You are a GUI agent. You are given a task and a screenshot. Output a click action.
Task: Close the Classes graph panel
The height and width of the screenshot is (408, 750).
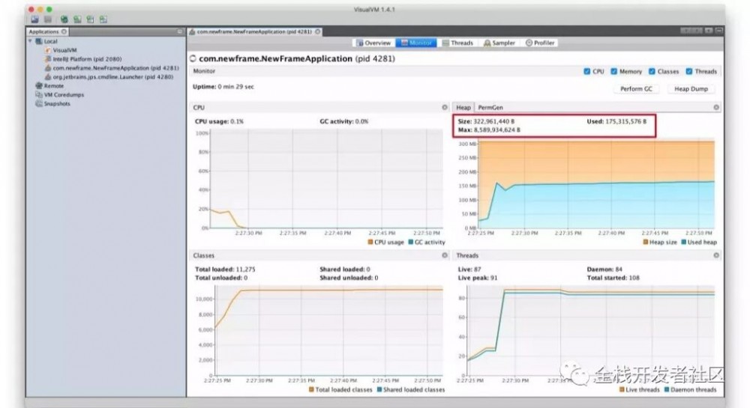click(444, 255)
